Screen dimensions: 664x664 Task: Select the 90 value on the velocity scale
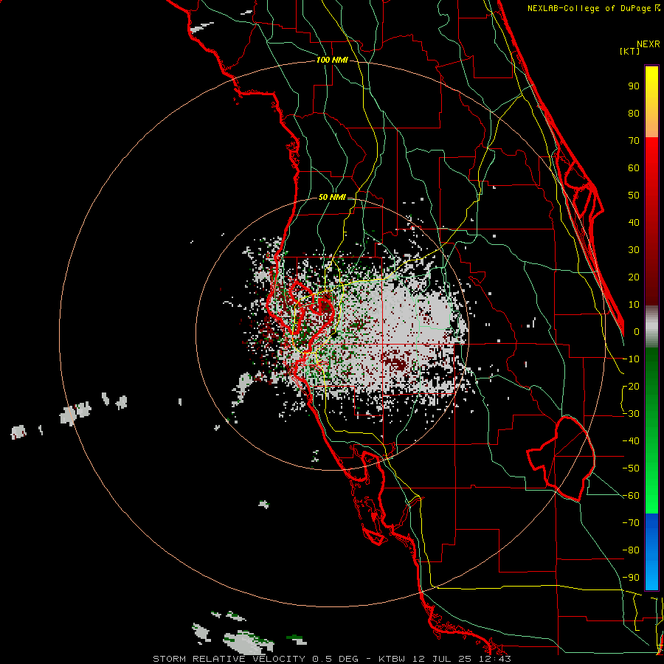pos(634,86)
